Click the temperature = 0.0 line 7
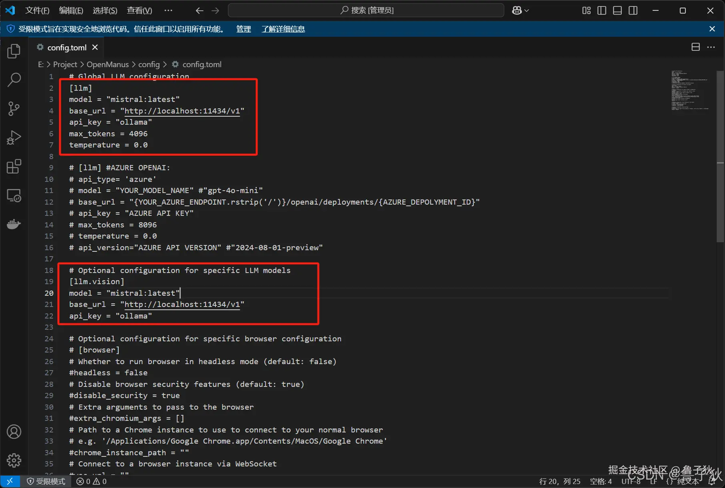Image resolution: width=725 pixels, height=488 pixels. [x=108, y=145]
